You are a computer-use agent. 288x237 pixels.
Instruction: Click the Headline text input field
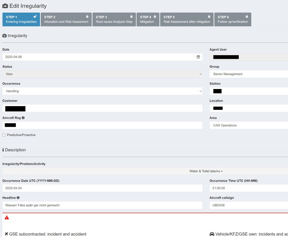point(102,205)
